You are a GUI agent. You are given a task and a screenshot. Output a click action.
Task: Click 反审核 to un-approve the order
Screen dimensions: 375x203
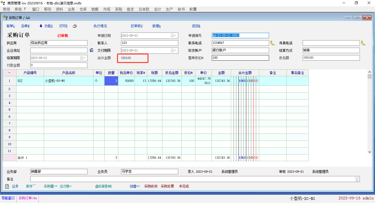tap(136, 26)
